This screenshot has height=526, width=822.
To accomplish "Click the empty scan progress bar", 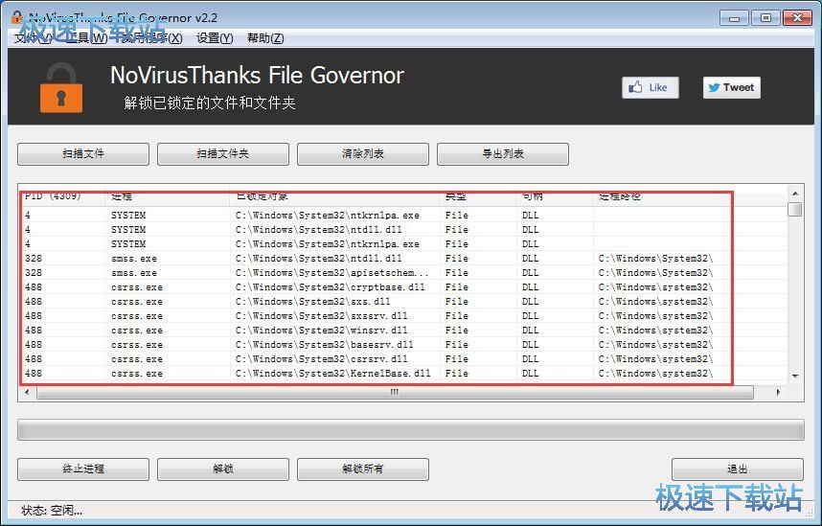I will [x=411, y=429].
